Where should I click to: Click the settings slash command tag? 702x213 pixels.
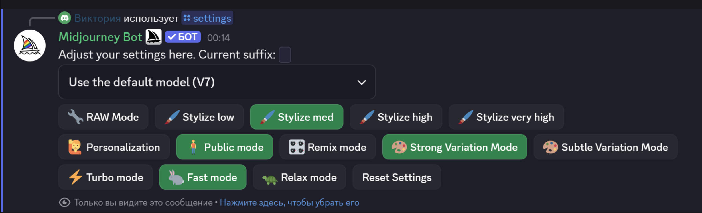tap(207, 18)
